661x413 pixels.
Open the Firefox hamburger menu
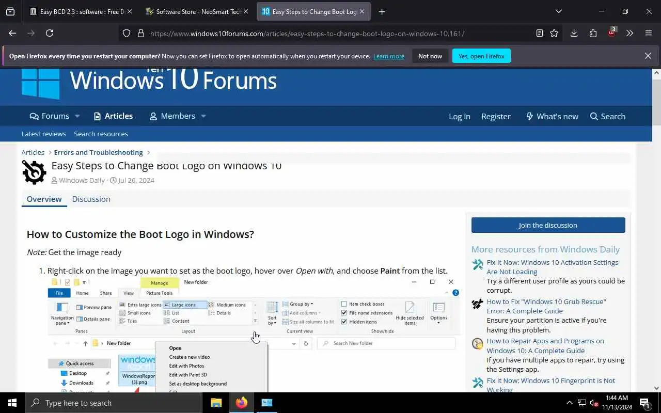[x=649, y=33]
